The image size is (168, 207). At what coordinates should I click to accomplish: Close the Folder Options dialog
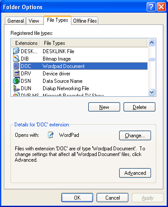pyautogui.click(x=161, y=7)
